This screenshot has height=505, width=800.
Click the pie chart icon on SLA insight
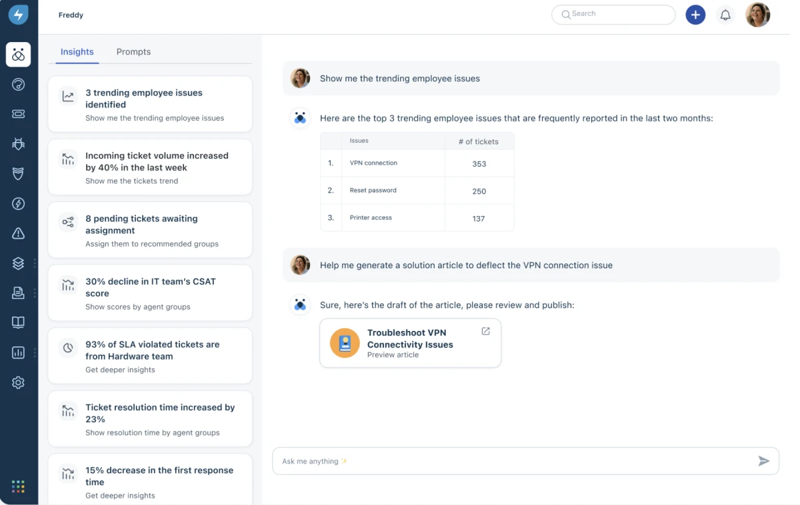(x=68, y=348)
